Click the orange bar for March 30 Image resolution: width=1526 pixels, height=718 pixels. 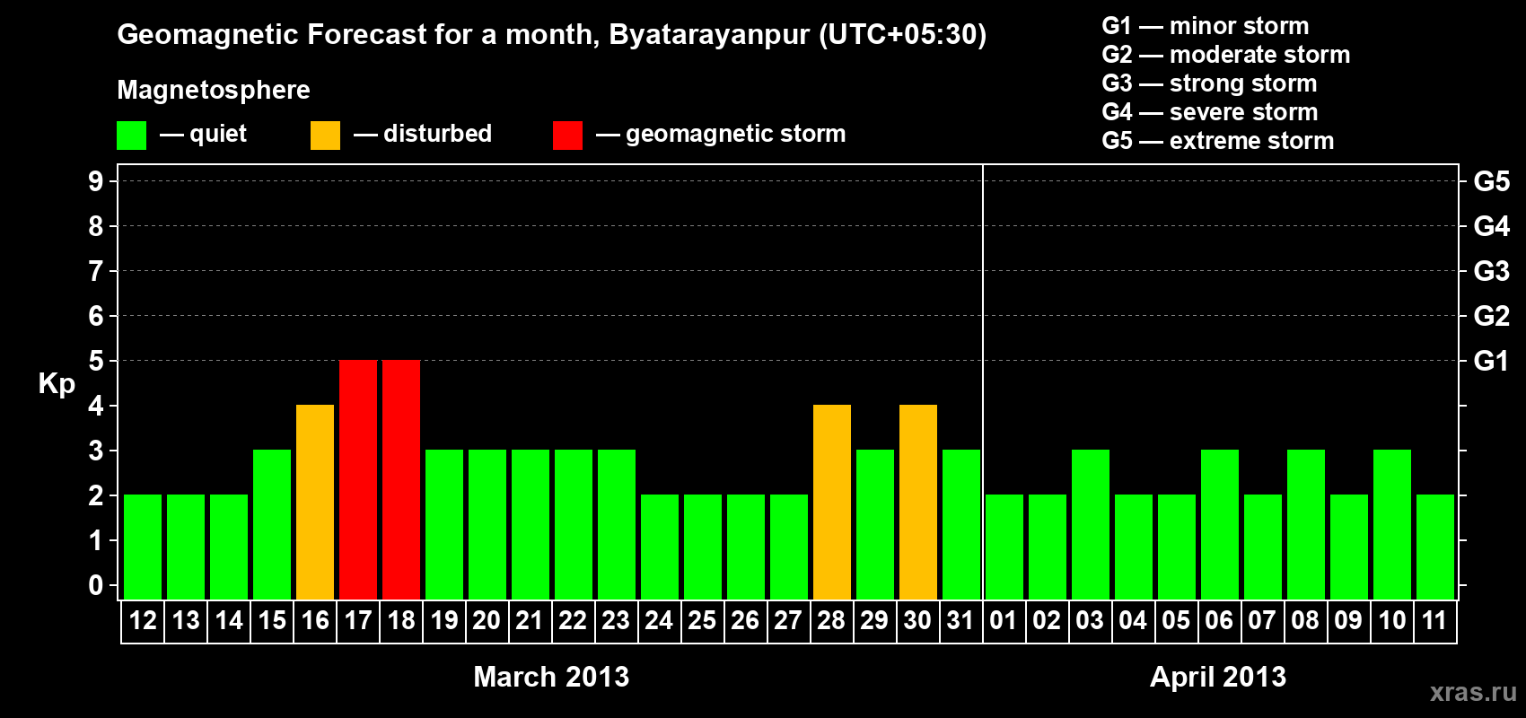[918, 502]
